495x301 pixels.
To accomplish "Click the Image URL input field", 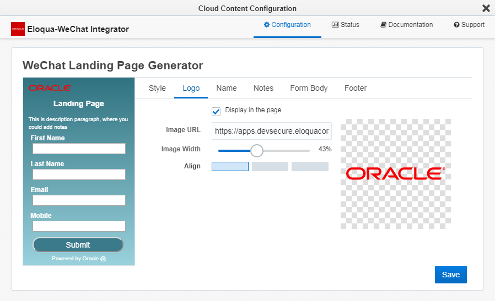I will [272, 131].
